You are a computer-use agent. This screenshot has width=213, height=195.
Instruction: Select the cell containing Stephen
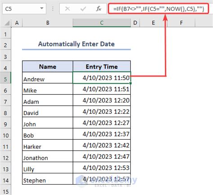tap(48, 179)
